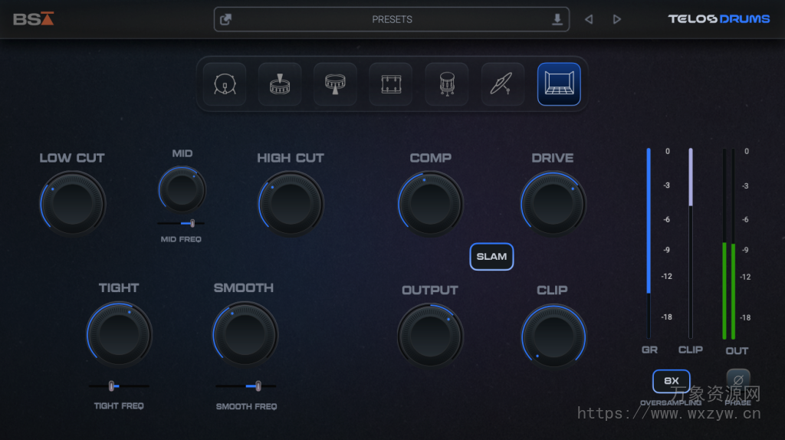Click the MID FREQ slider handle
Viewport: 785px width, 440px height.
click(x=192, y=223)
